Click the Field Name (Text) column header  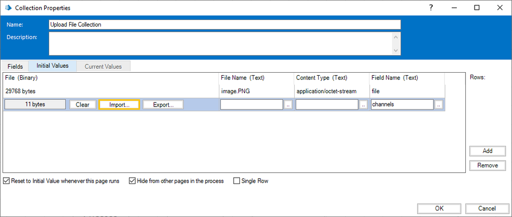407,78
